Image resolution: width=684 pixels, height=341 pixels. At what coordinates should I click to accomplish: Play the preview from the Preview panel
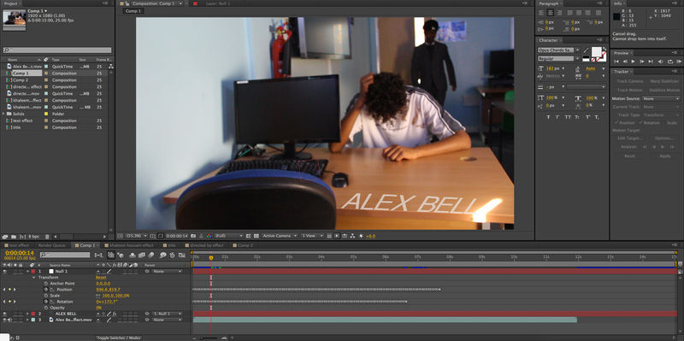point(633,62)
